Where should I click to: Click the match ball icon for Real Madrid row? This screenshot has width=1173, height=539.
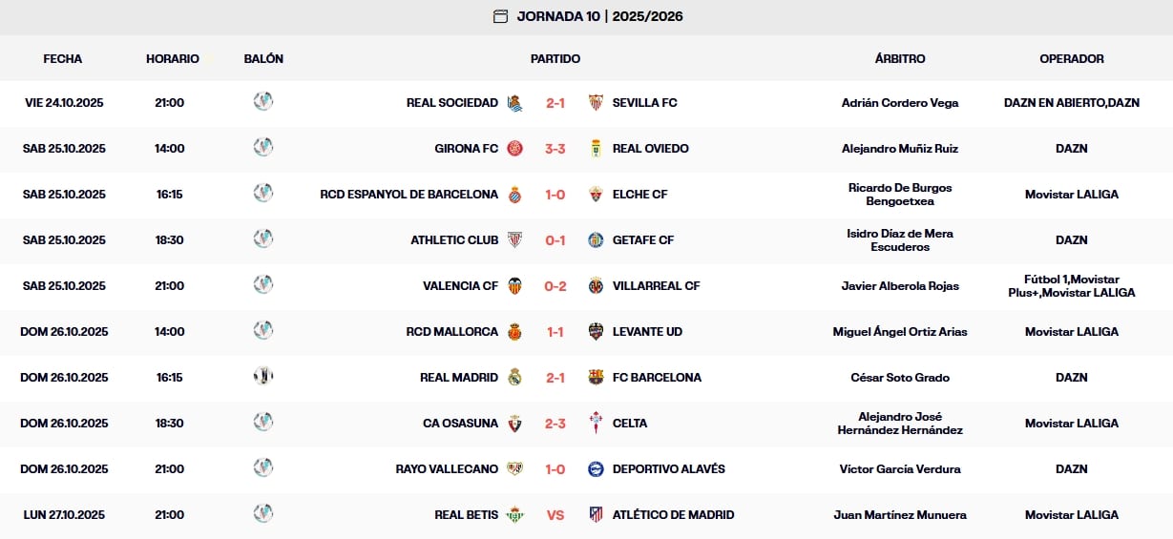263,376
